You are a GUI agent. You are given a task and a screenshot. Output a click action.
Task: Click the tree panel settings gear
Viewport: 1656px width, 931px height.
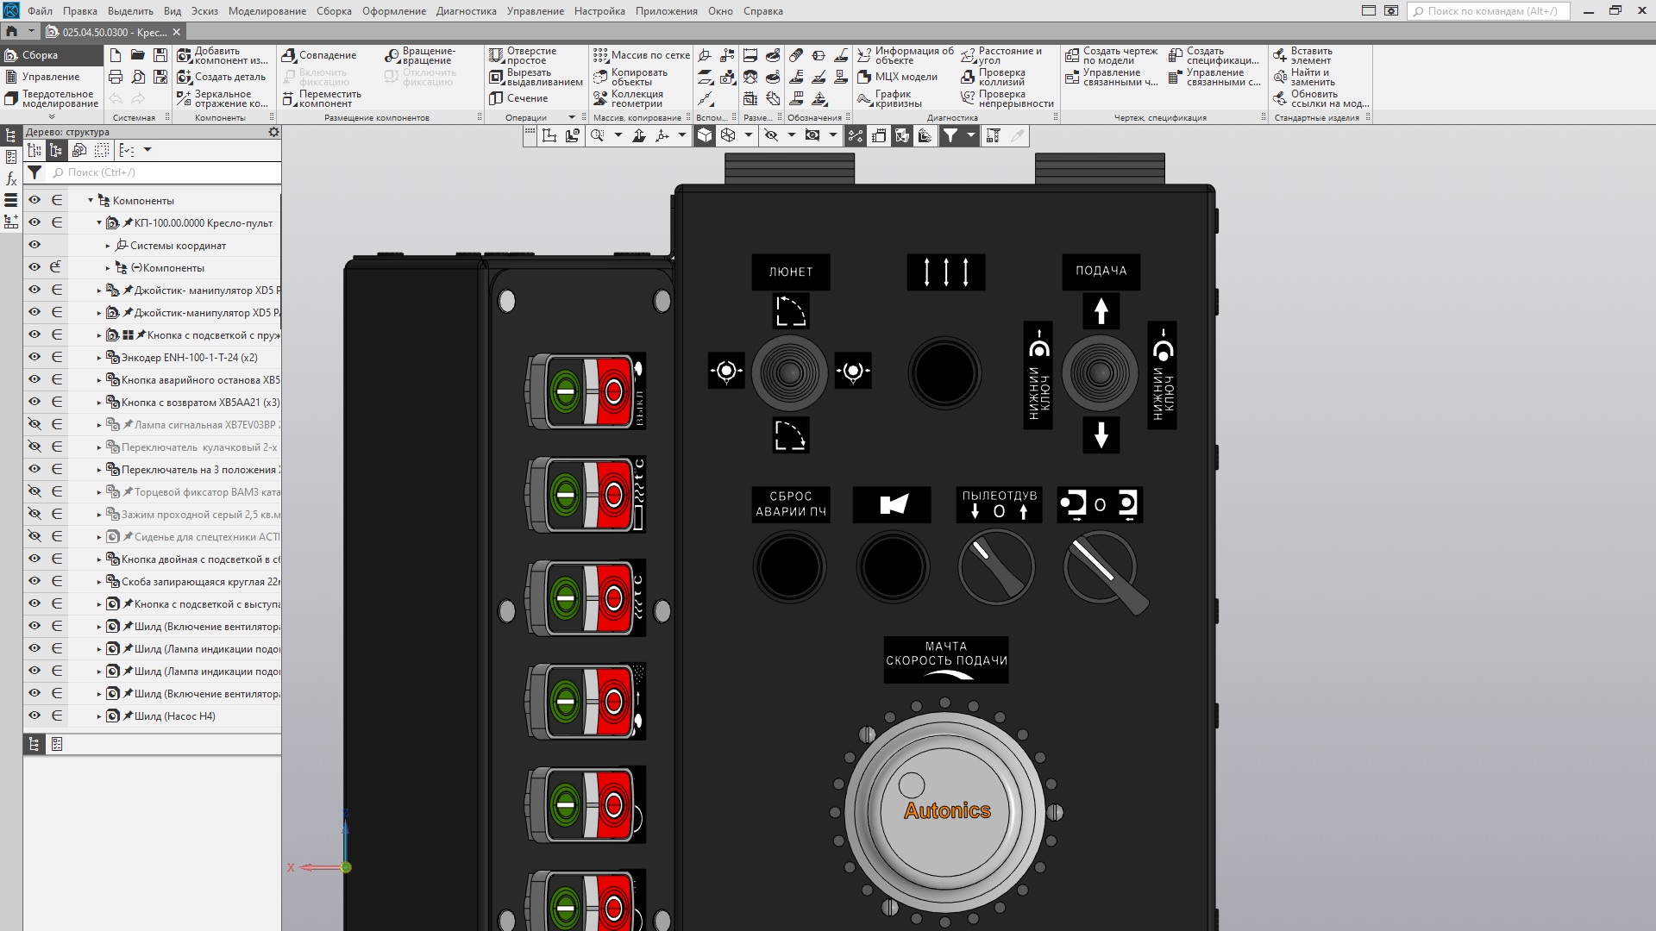click(x=273, y=132)
